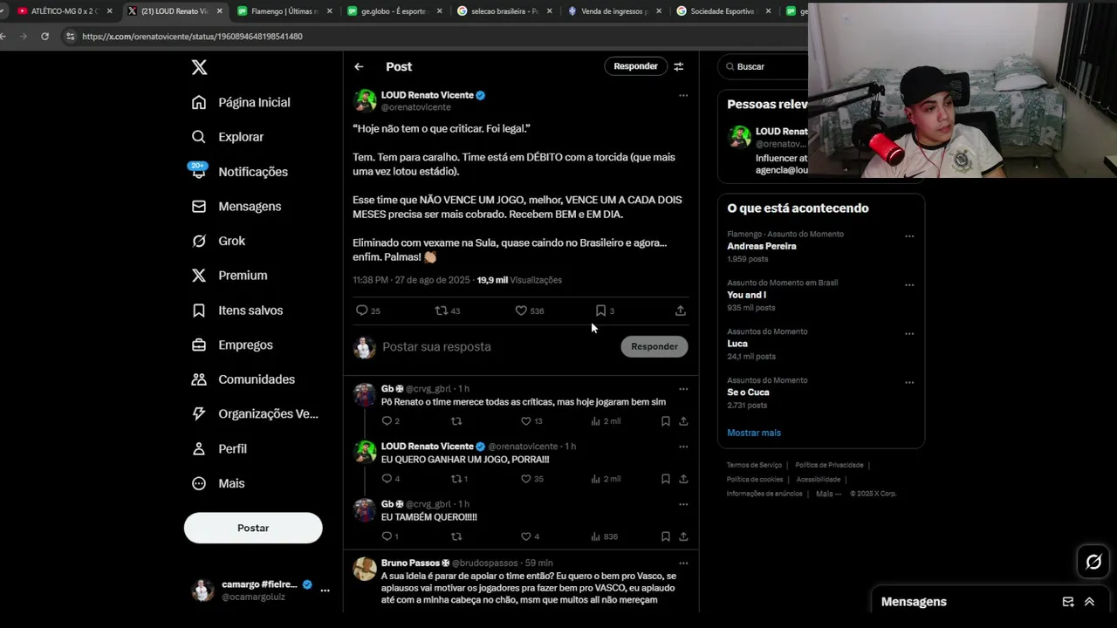The image size is (1117, 628).
Task: Open more options on EU QUERO GANHAR reply
Action: coord(683,447)
